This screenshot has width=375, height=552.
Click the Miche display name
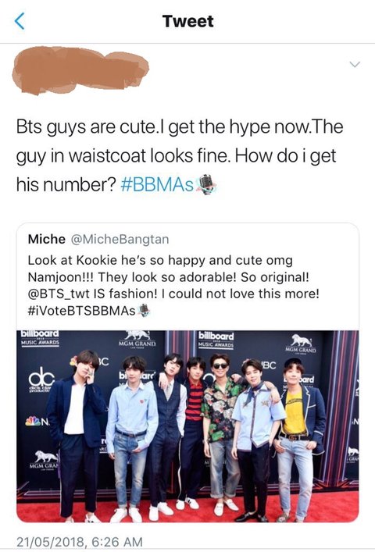[x=46, y=240]
